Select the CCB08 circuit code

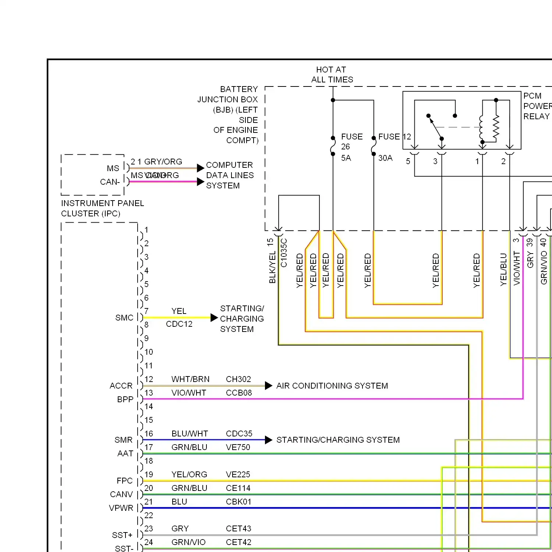point(239,393)
